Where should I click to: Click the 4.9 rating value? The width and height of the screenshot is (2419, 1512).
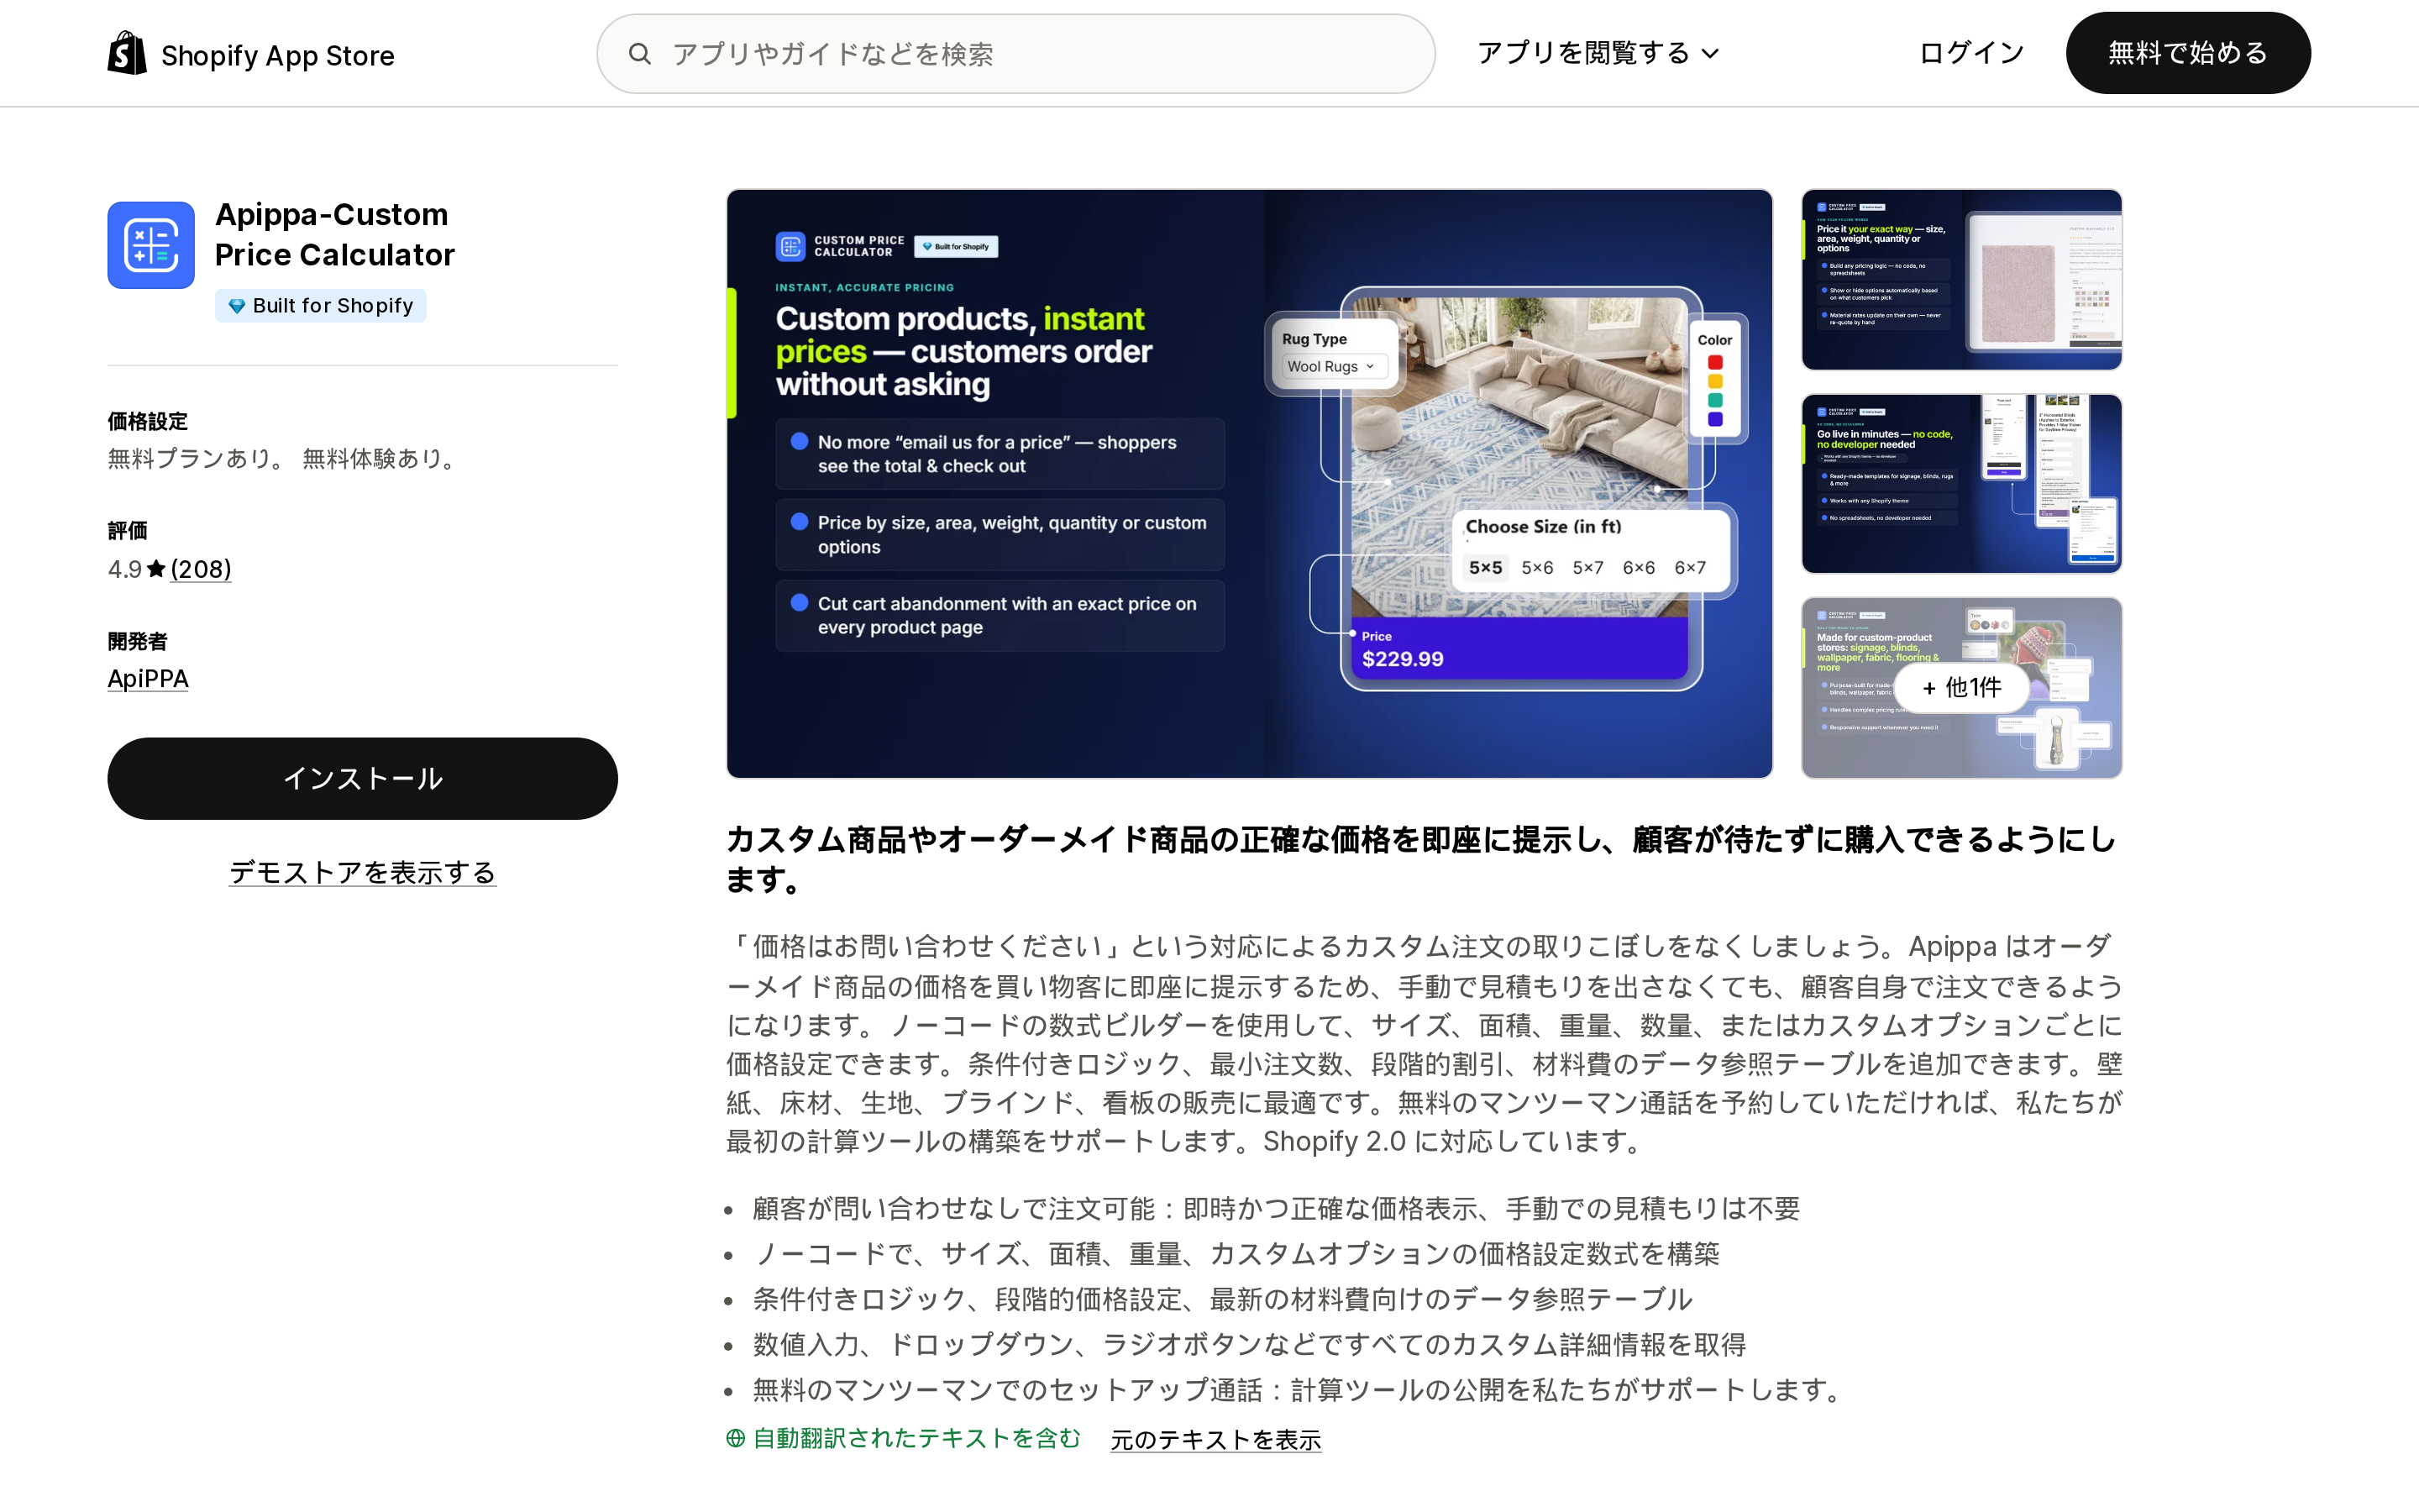point(125,569)
